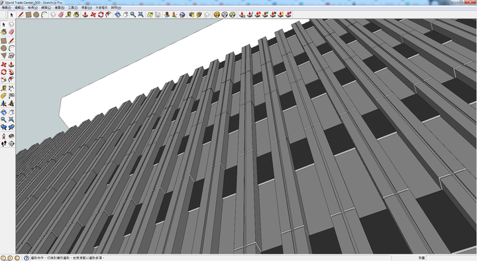Select the Freehand tool in left palette

pos(11,56)
